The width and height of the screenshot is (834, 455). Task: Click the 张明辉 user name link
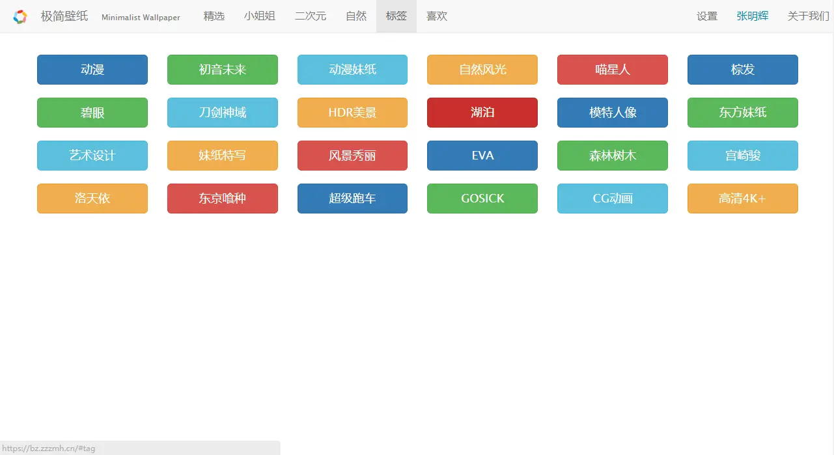[x=753, y=16]
